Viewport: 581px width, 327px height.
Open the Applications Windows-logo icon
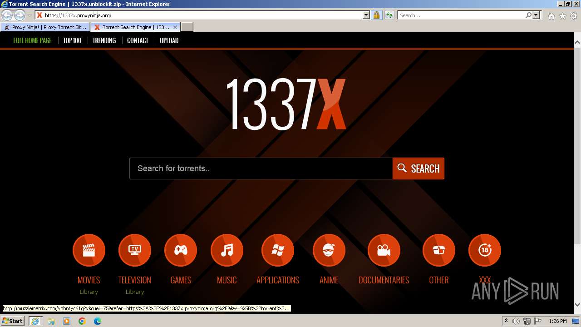pyautogui.click(x=278, y=250)
